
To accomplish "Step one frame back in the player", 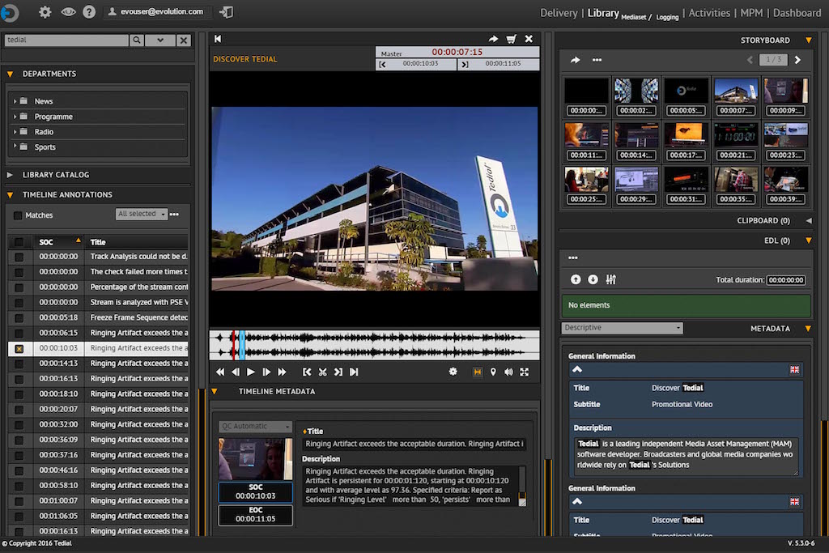I will [x=236, y=372].
